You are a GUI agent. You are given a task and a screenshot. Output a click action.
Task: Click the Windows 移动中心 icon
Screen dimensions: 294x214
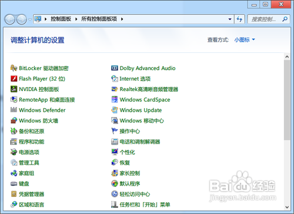point(115,121)
